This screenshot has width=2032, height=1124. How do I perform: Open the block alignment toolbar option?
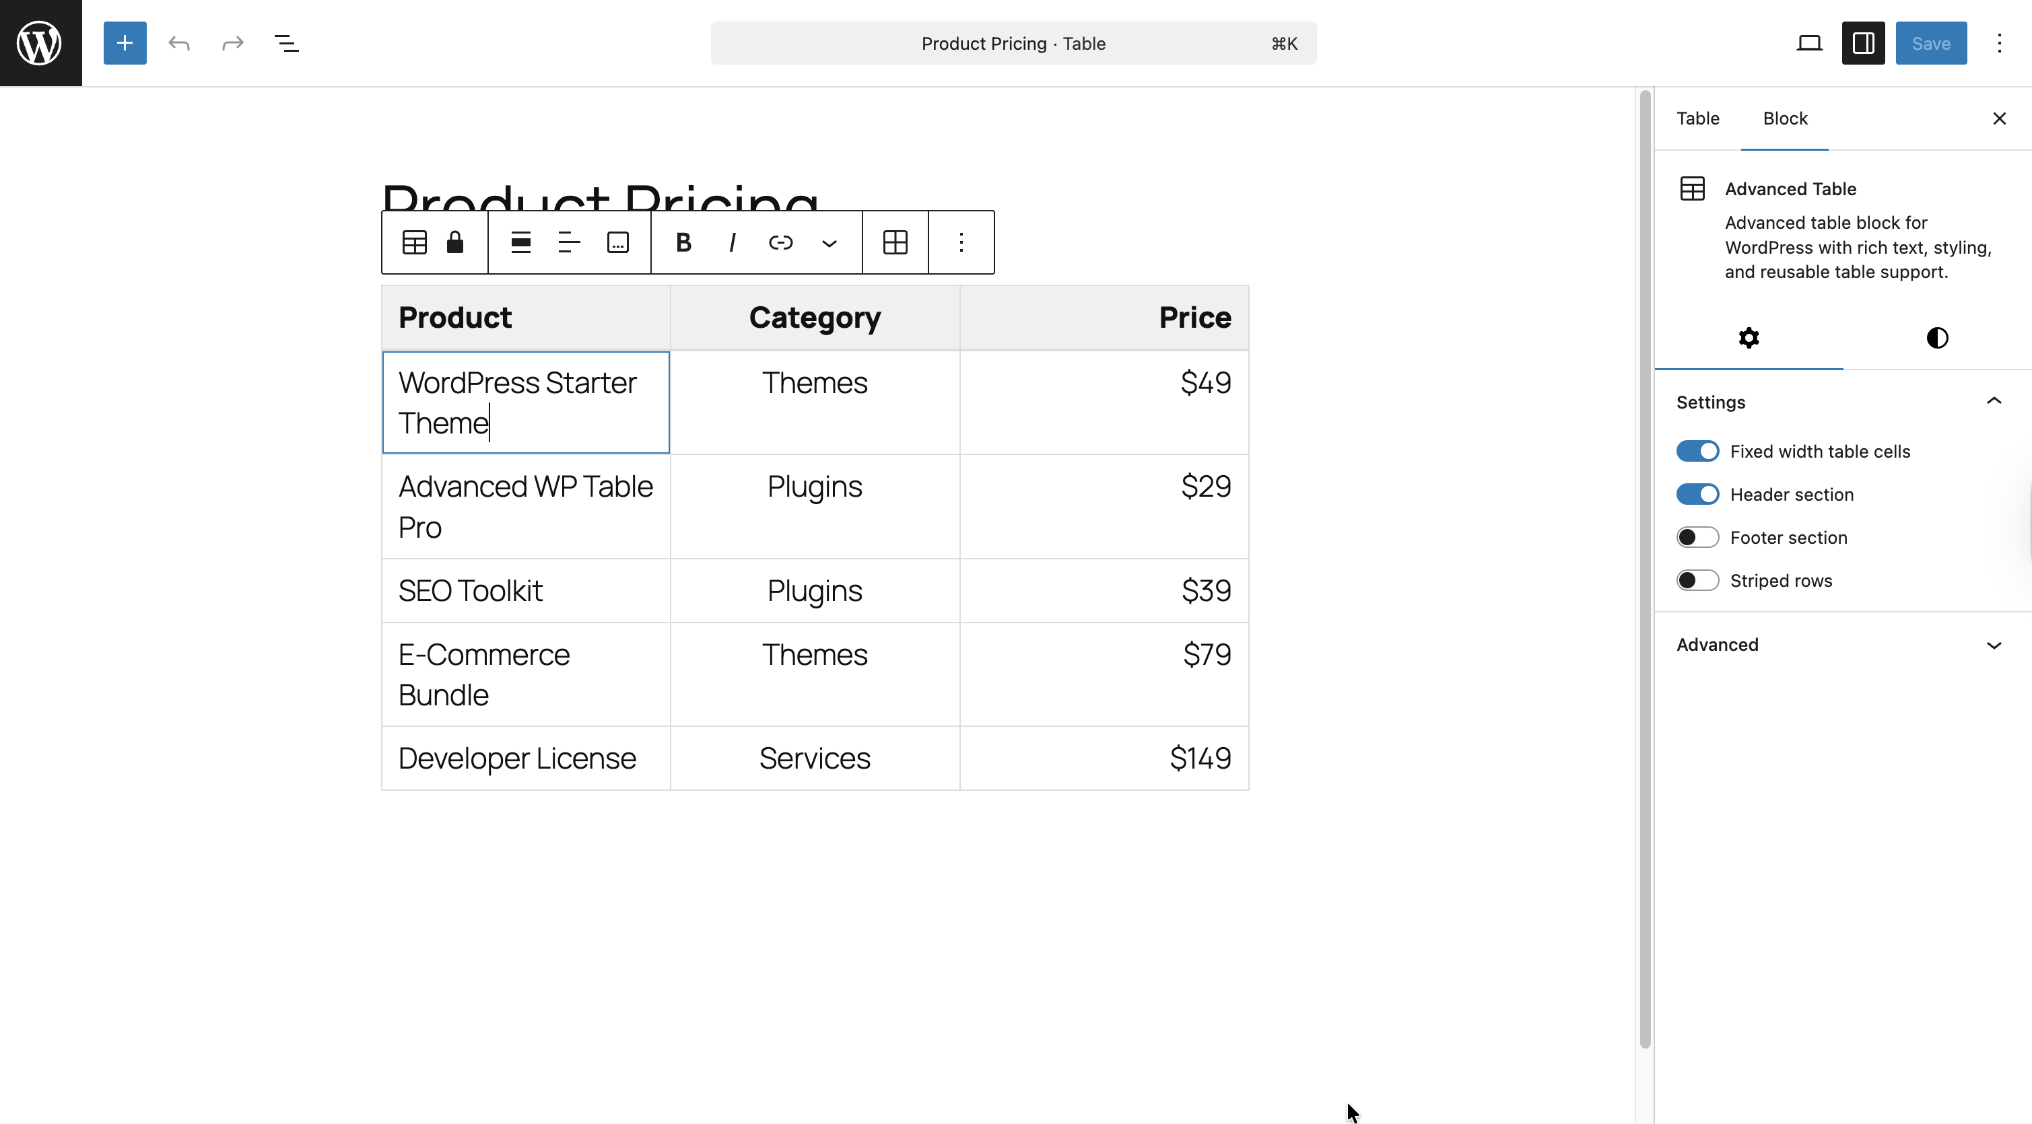pyautogui.click(x=520, y=242)
